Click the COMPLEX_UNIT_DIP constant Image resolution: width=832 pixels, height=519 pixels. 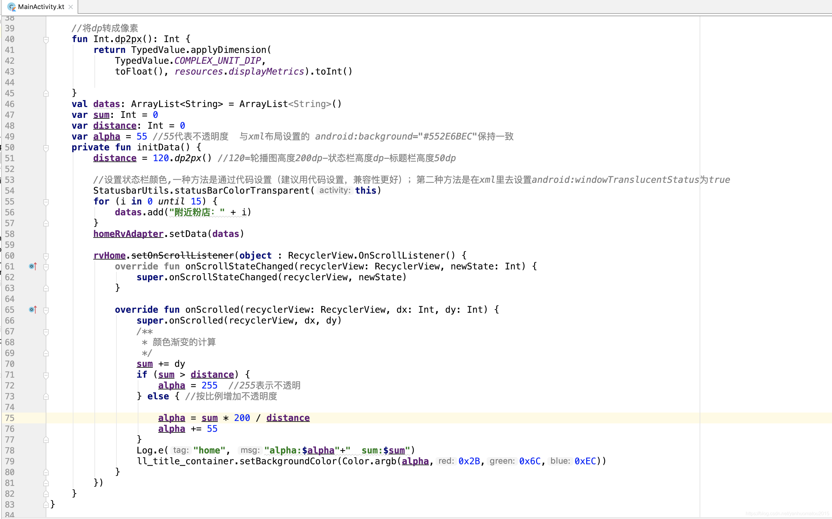[x=218, y=61]
